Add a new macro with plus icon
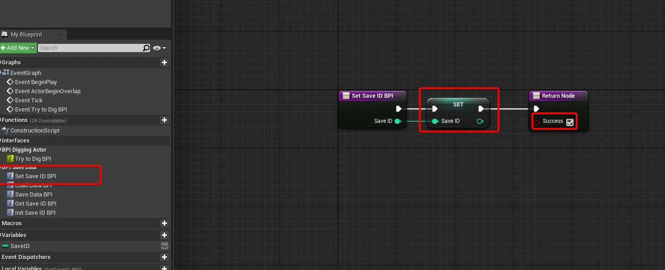 (x=165, y=223)
